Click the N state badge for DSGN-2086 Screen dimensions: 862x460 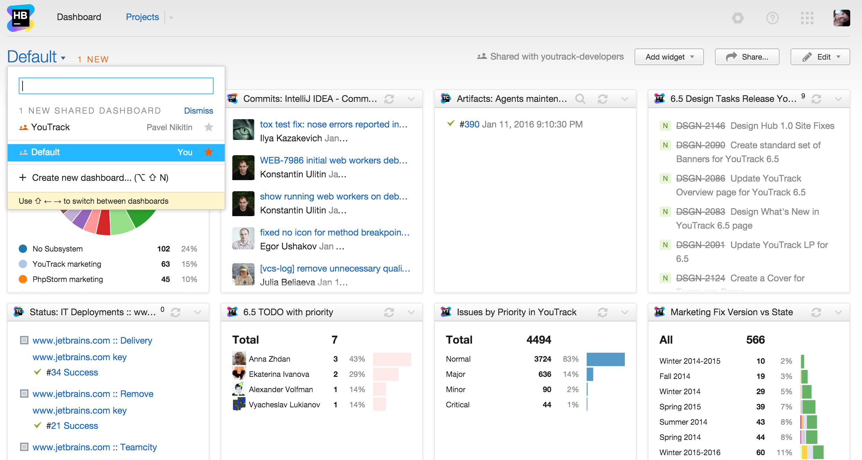click(665, 179)
